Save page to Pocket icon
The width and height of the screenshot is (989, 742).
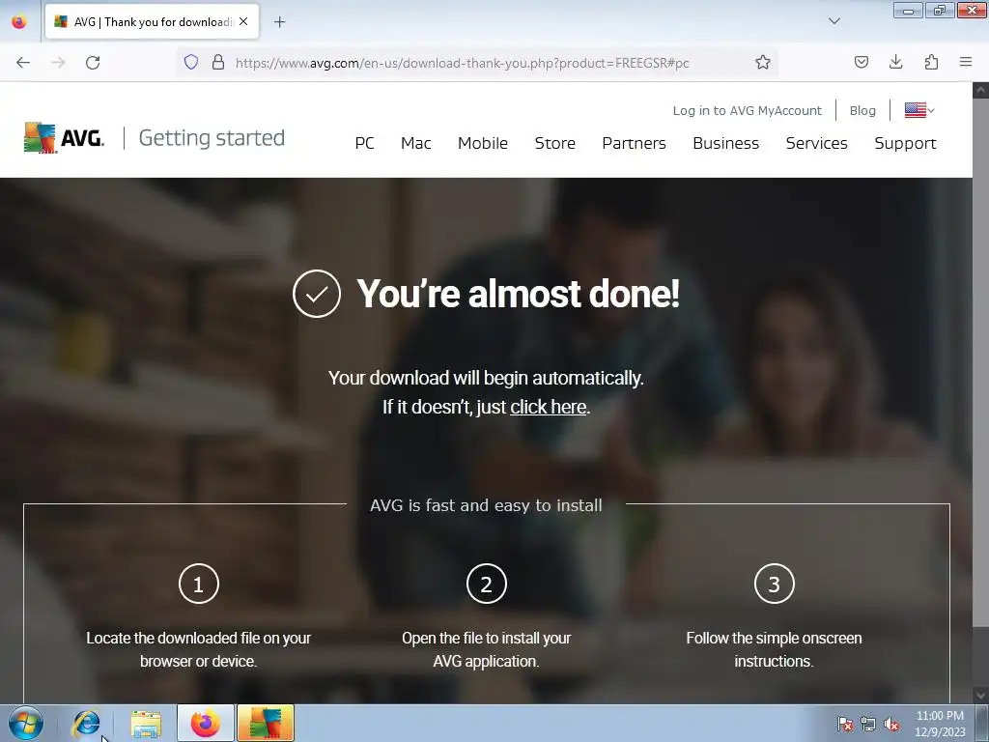[861, 62]
